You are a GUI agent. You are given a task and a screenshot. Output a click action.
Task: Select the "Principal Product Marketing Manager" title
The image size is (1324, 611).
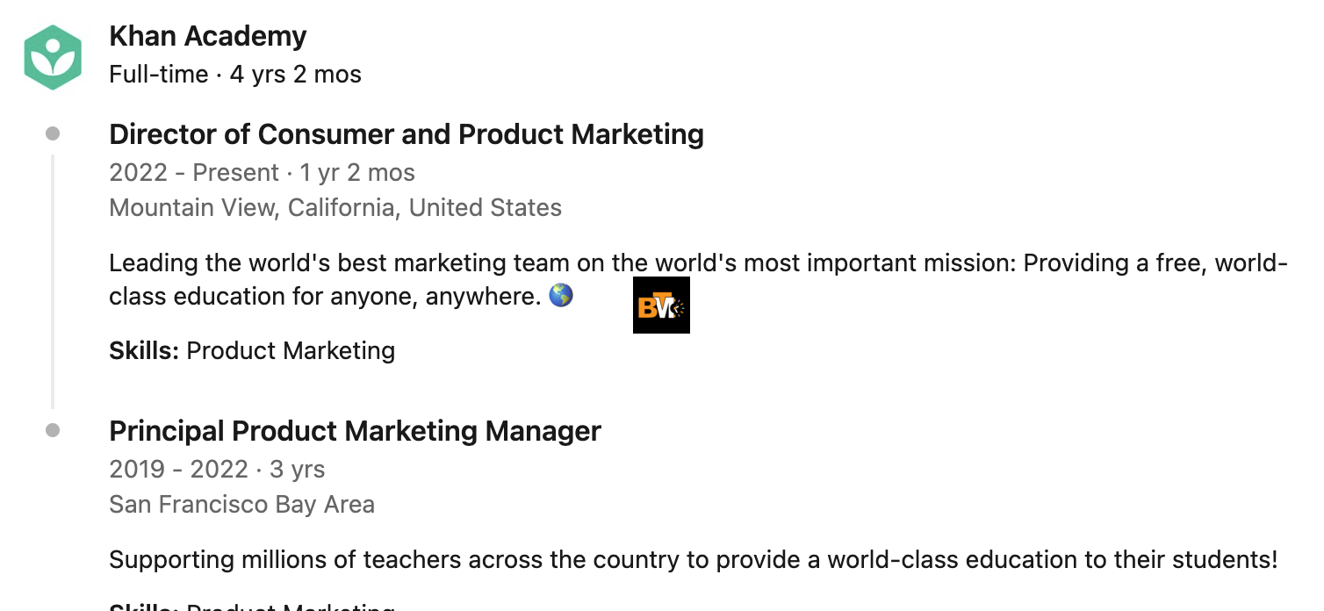[355, 431]
